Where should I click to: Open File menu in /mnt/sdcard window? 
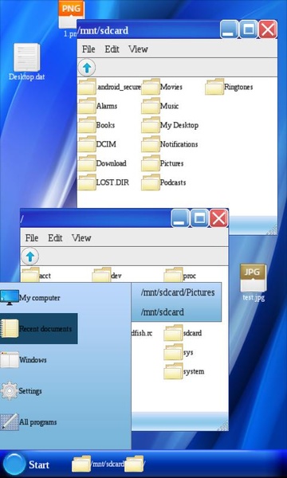[x=88, y=49]
